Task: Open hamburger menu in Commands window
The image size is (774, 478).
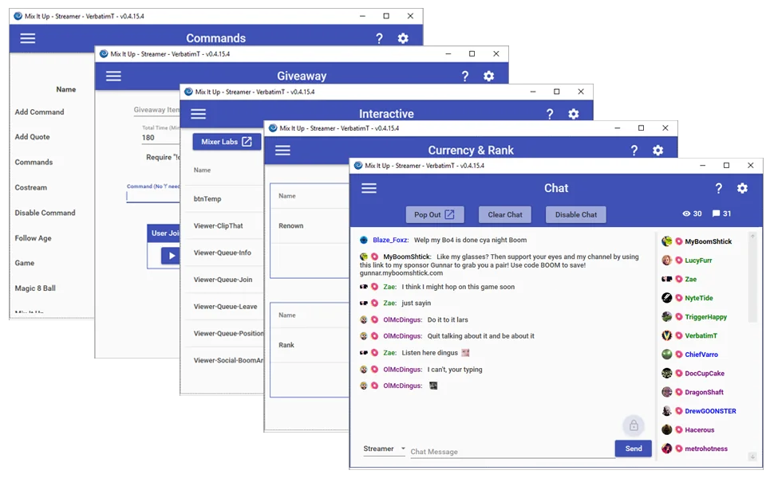Action: pyautogui.click(x=28, y=38)
